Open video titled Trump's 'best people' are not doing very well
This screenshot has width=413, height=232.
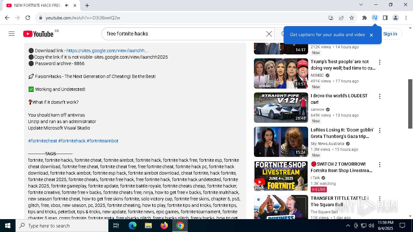click(343, 65)
